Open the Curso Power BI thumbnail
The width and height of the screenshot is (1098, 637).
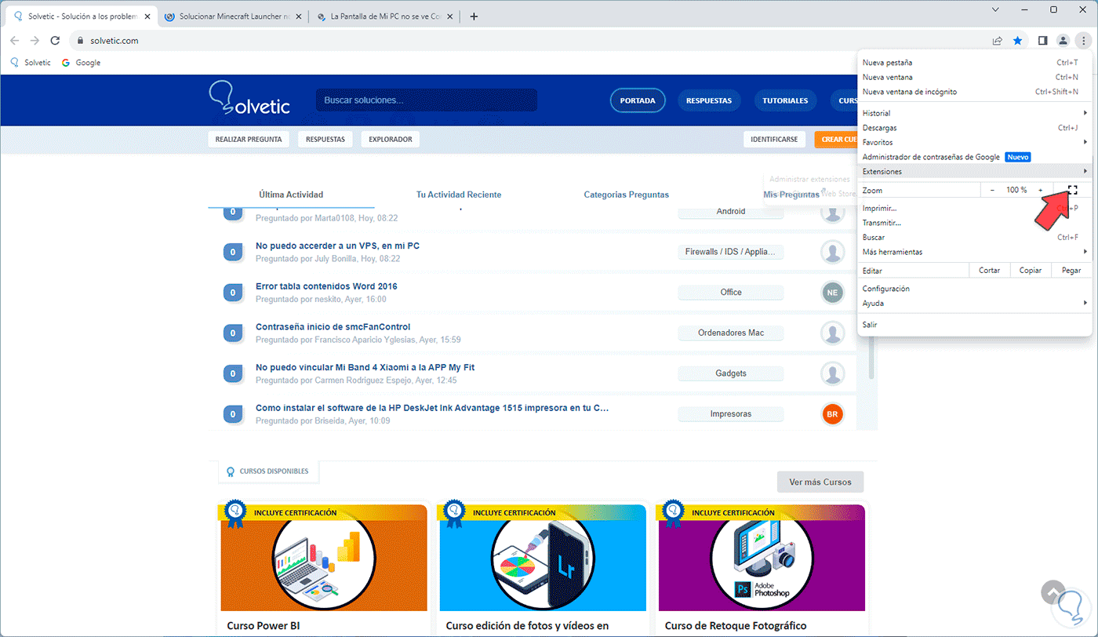click(324, 558)
